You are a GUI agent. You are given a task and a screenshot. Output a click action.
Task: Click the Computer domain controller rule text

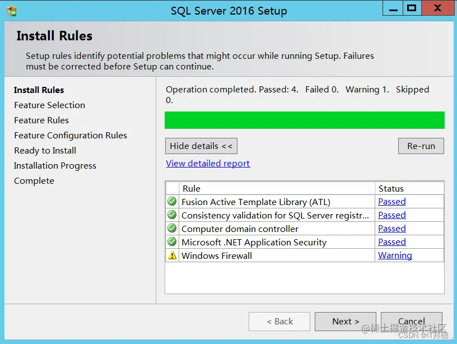tap(240, 229)
